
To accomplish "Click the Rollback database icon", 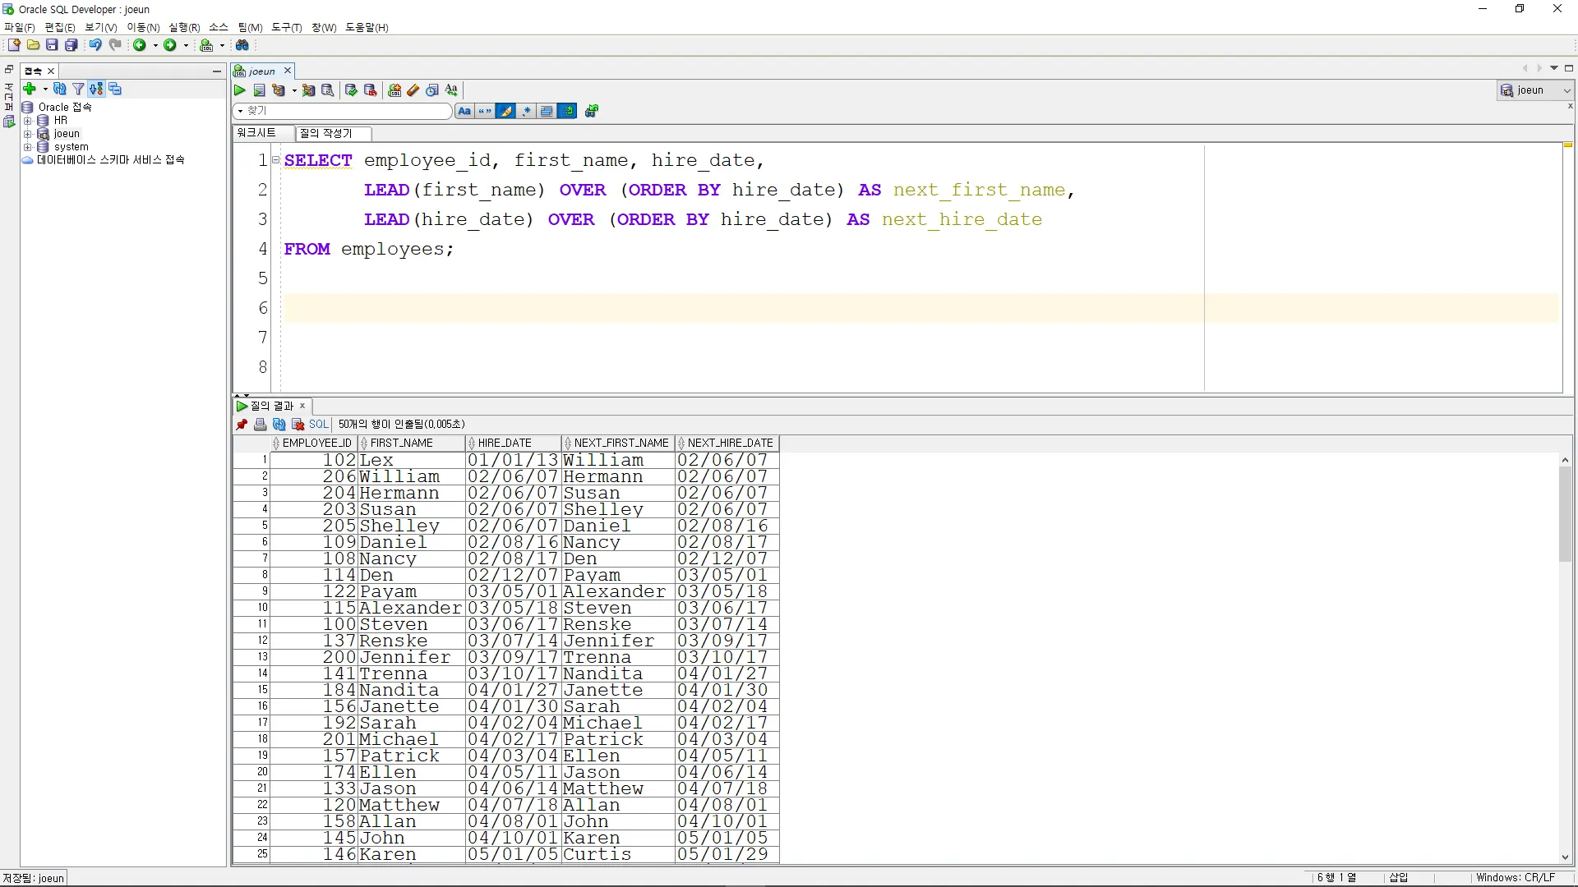I will point(371,90).
